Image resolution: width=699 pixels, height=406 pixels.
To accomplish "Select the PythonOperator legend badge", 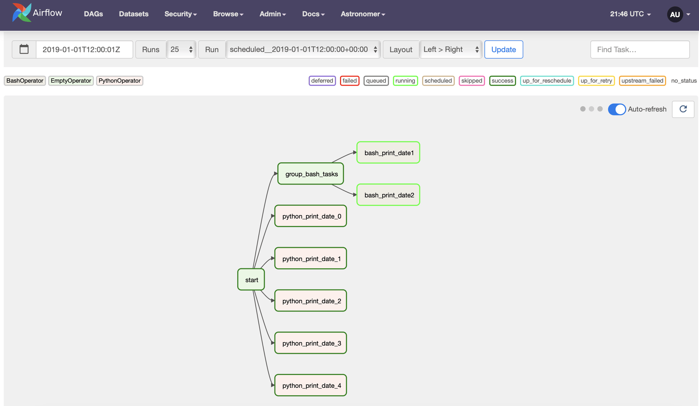I will click(120, 81).
